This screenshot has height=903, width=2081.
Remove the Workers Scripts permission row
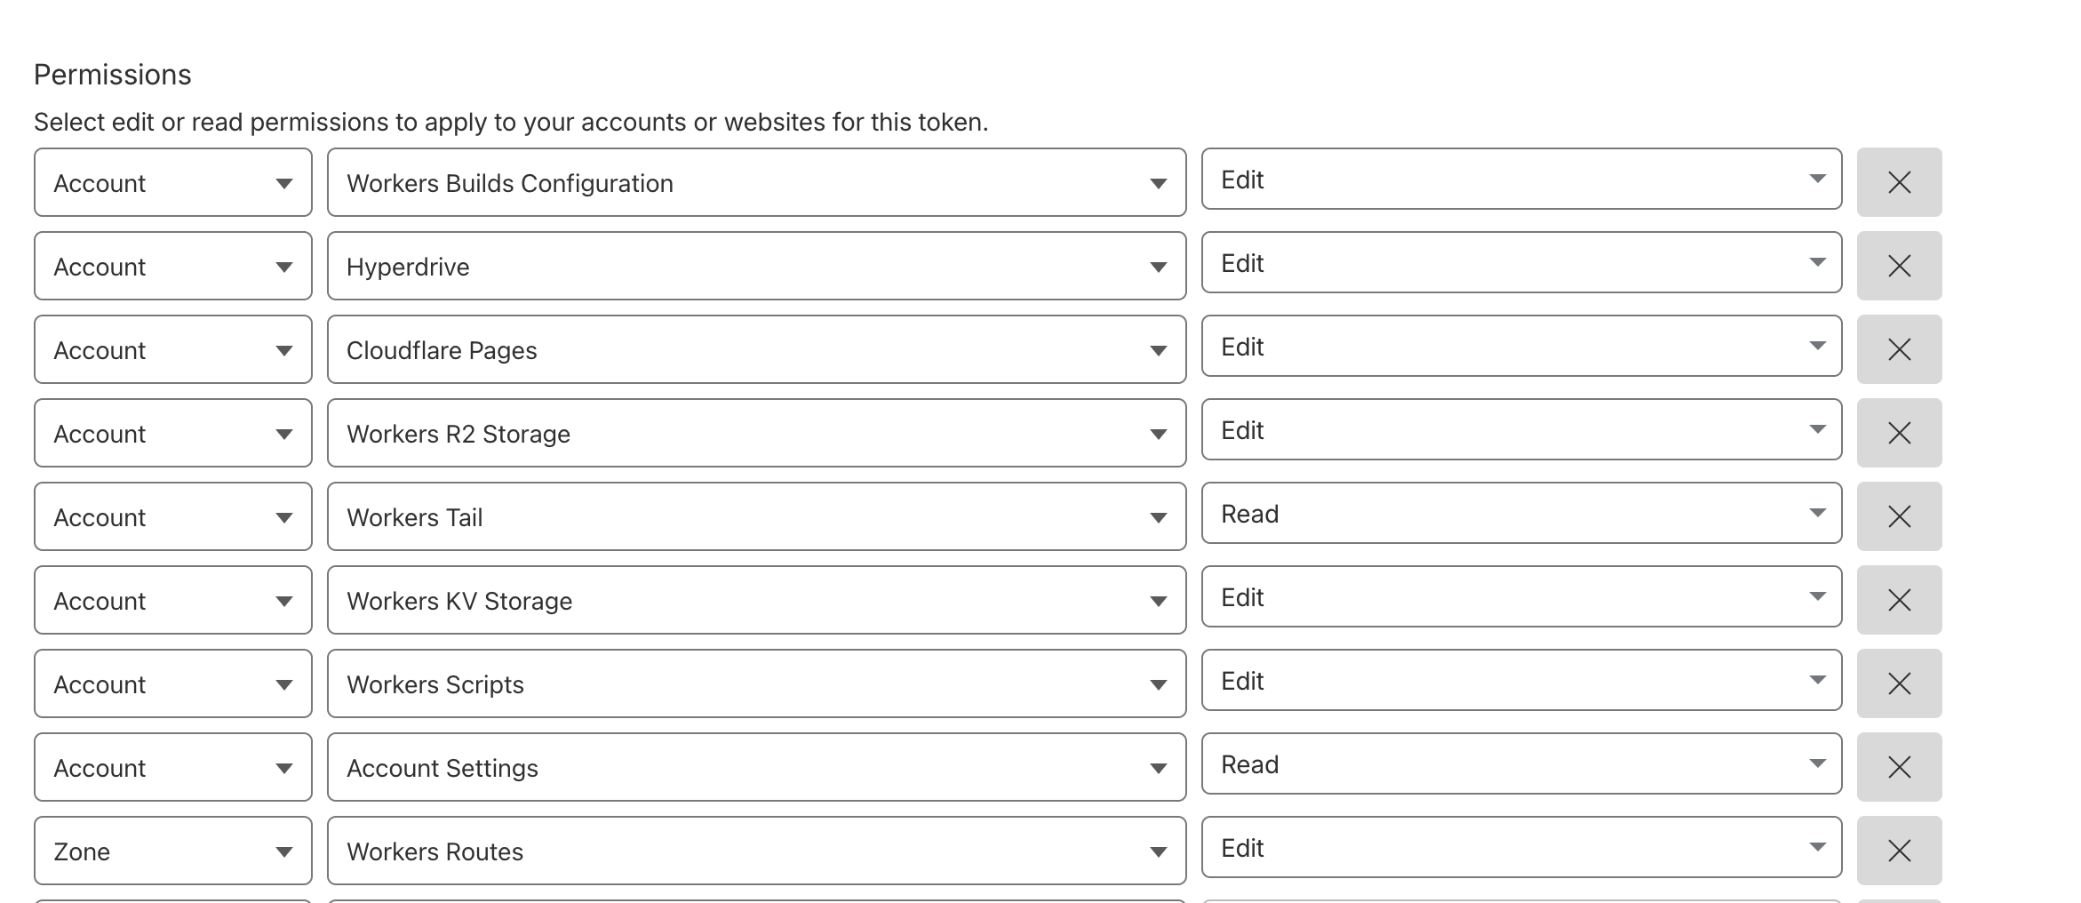click(1898, 683)
